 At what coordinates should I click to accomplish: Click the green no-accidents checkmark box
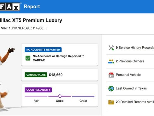(x=28, y=58)
